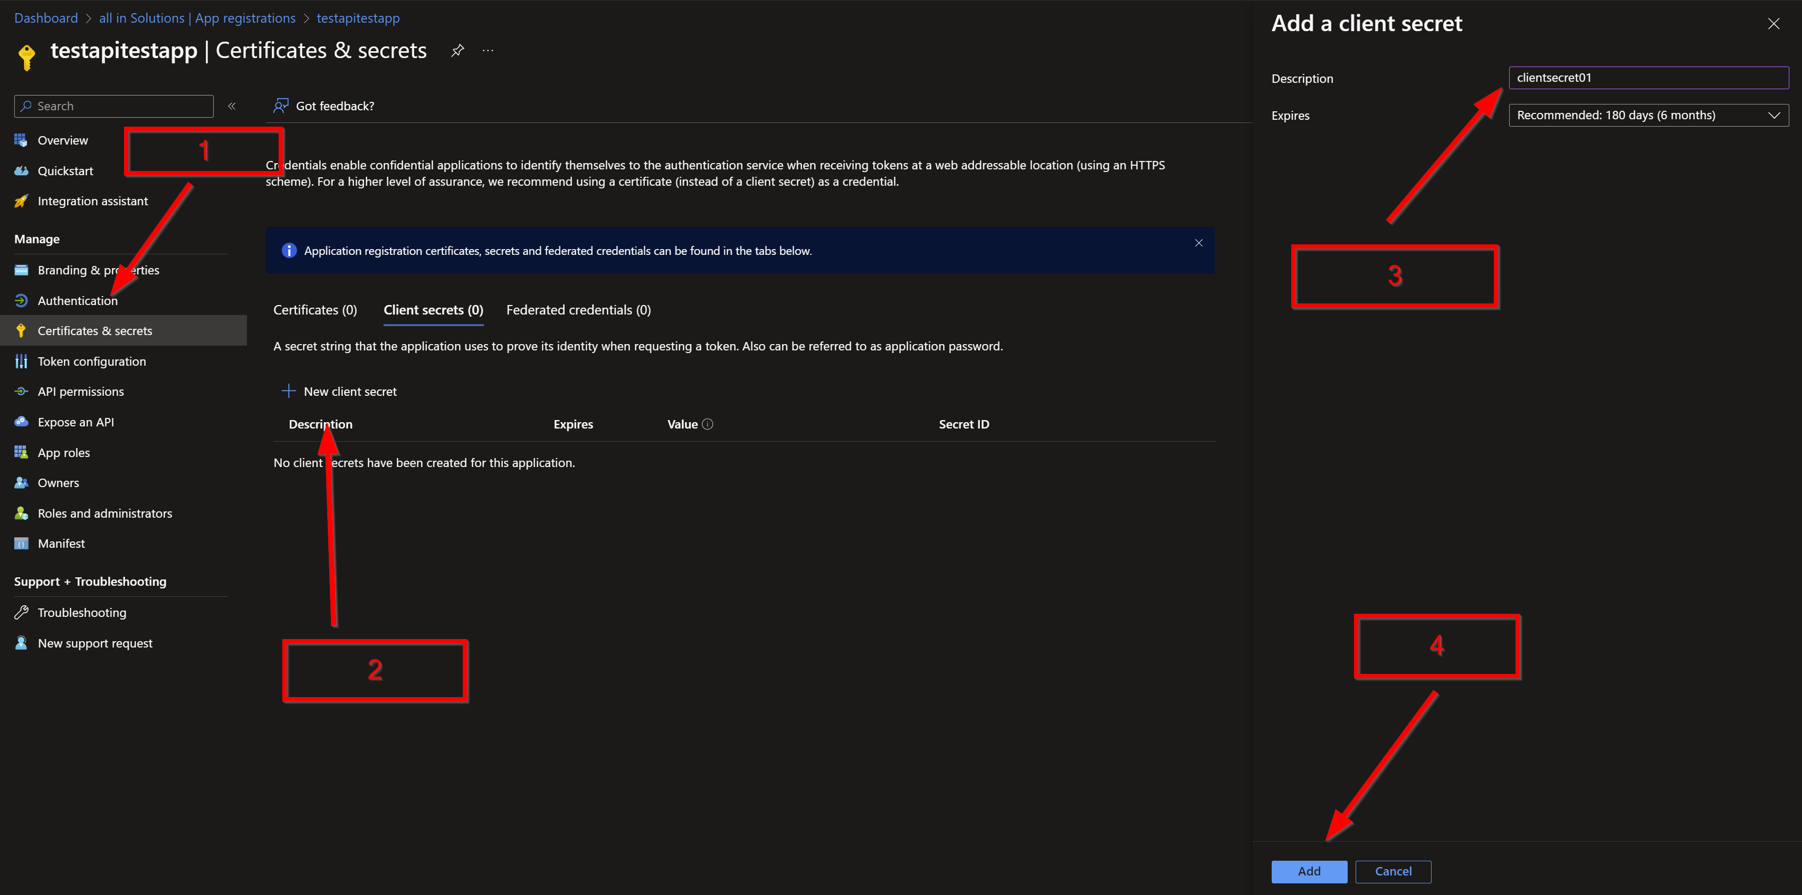Click the blue info icon in banner
1802x895 pixels.
tap(289, 251)
